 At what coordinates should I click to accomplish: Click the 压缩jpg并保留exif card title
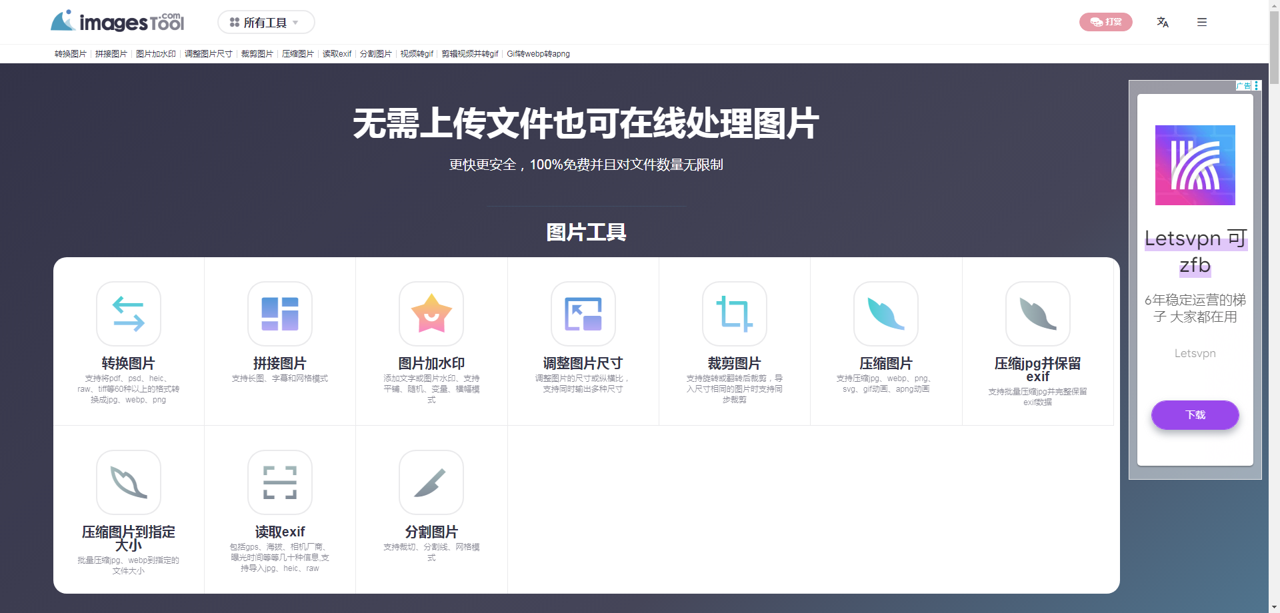pyautogui.click(x=1038, y=370)
